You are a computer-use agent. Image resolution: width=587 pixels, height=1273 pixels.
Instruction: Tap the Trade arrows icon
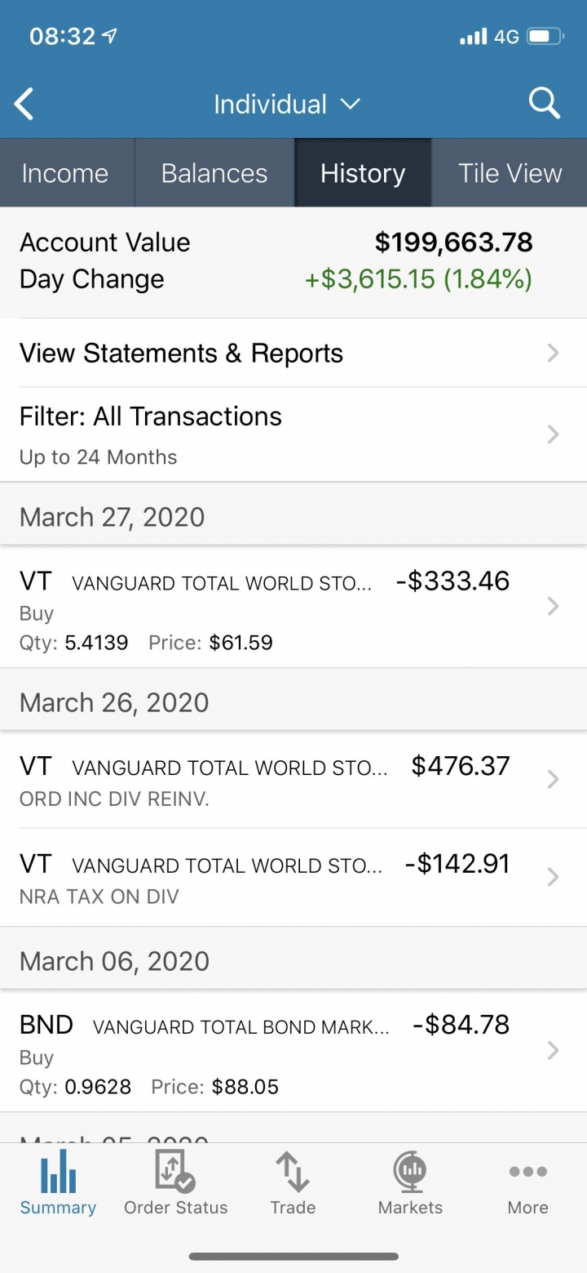(293, 1172)
